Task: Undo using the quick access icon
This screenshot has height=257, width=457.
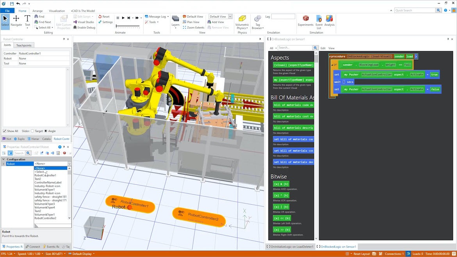Action: [x=18, y=4]
